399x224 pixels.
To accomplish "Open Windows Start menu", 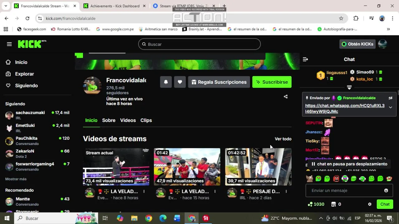I will coord(7,218).
